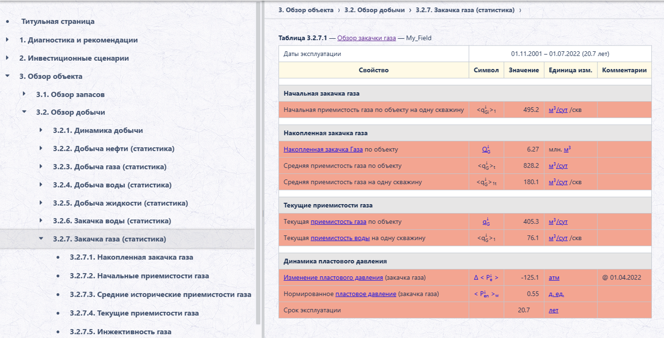The height and width of the screenshot is (338, 664).
Task: Click the Q G symbol link
Action: [x=486, y=149]
